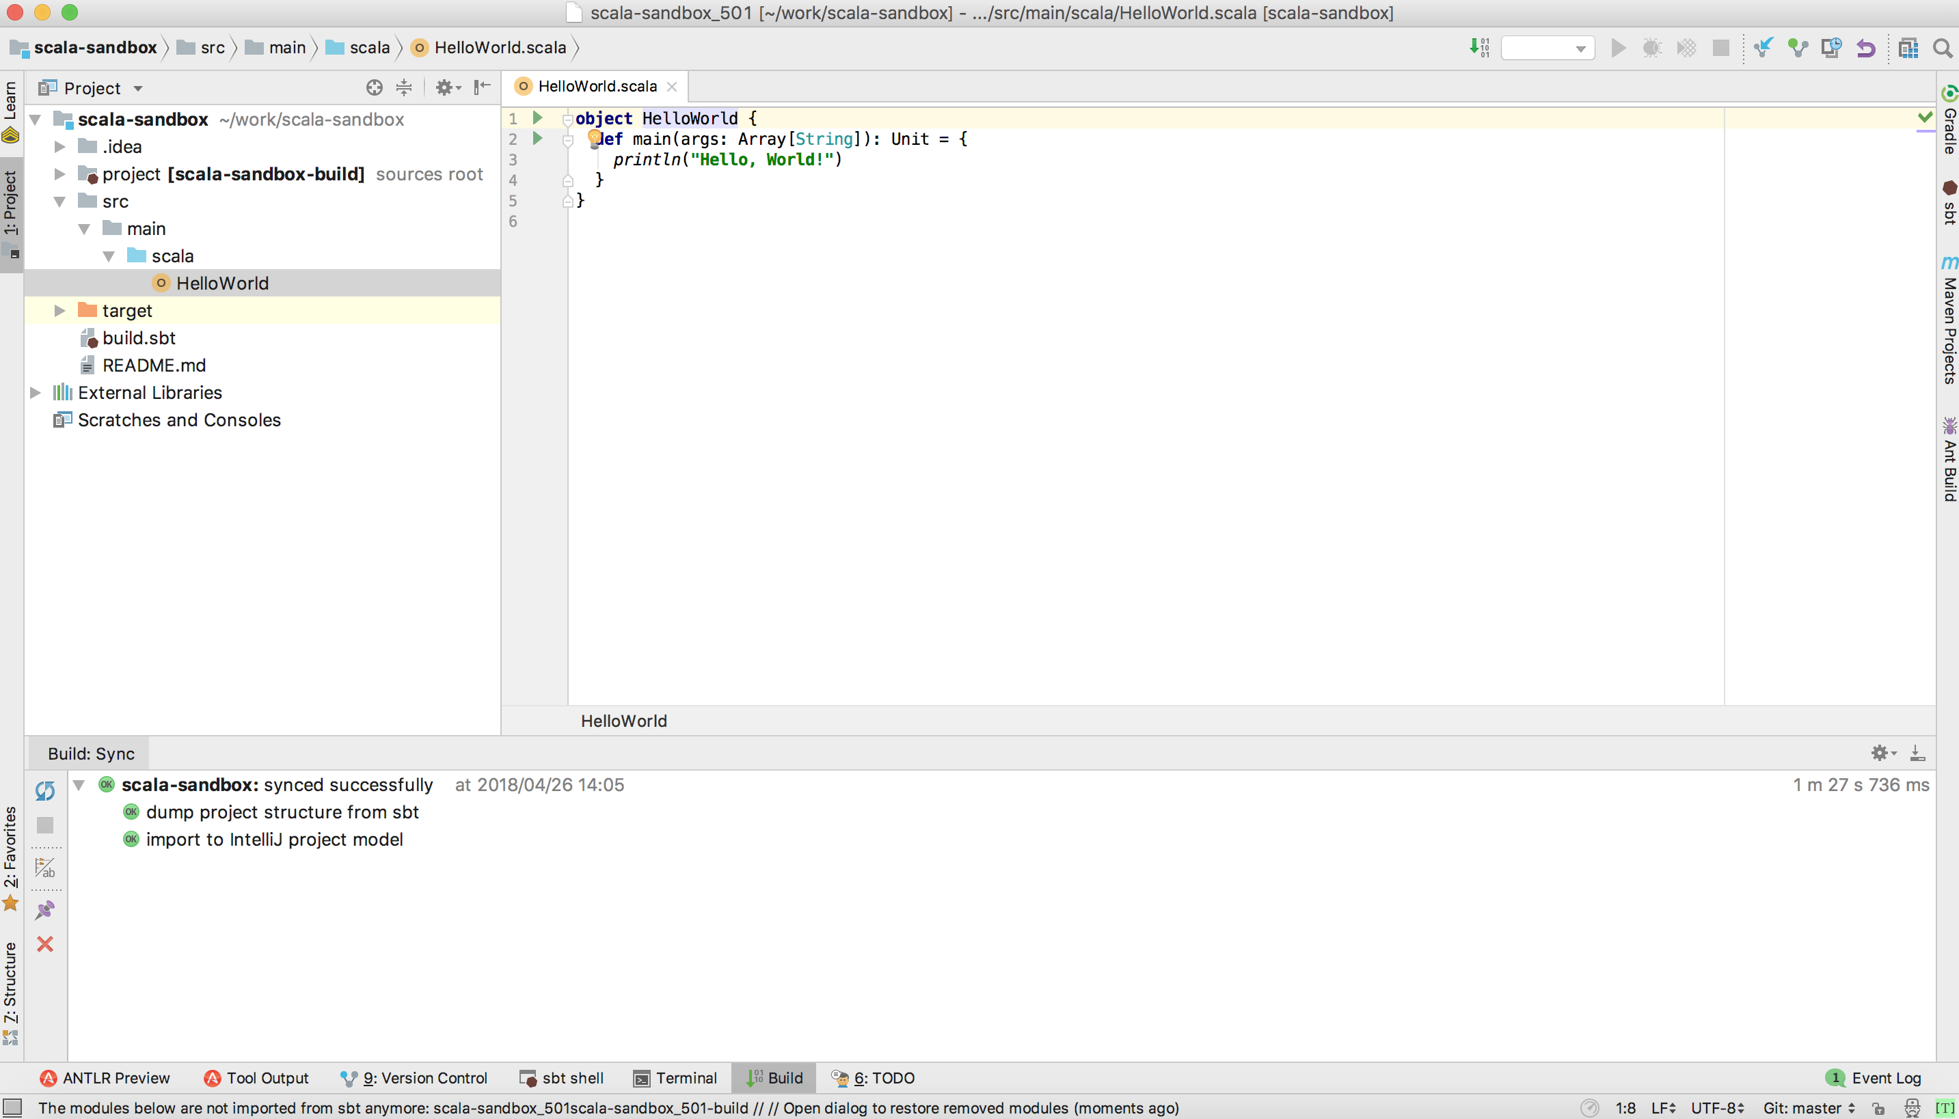
Task: Refresh the sbt sync in Build panel
Action: click(x=44, y=790)
